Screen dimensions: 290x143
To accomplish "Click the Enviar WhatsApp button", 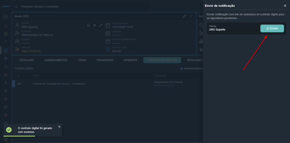I will coord(272,28).
